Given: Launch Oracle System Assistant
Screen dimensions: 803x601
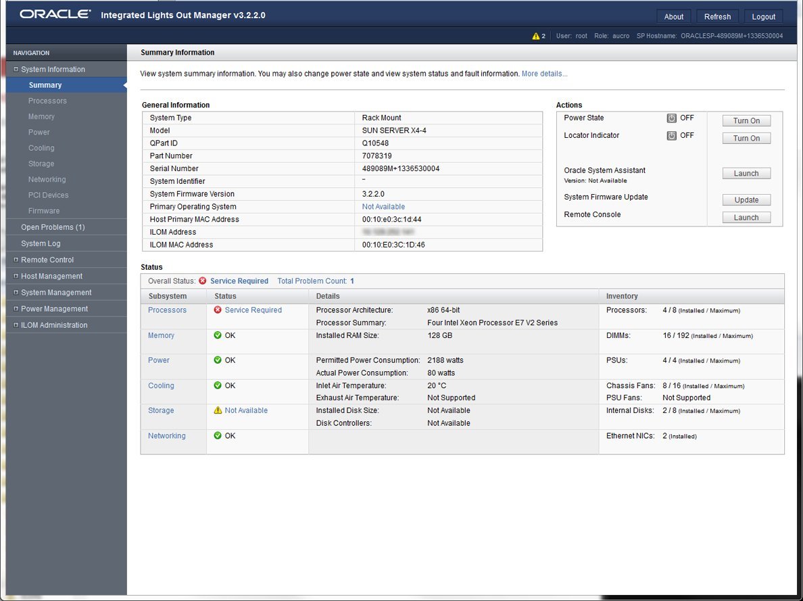Looking at the screenshot, I should (x=746, y=174).
